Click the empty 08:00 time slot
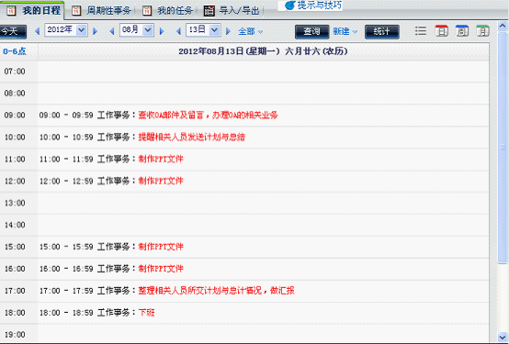509x344 pixels. (x=264, y=94)
